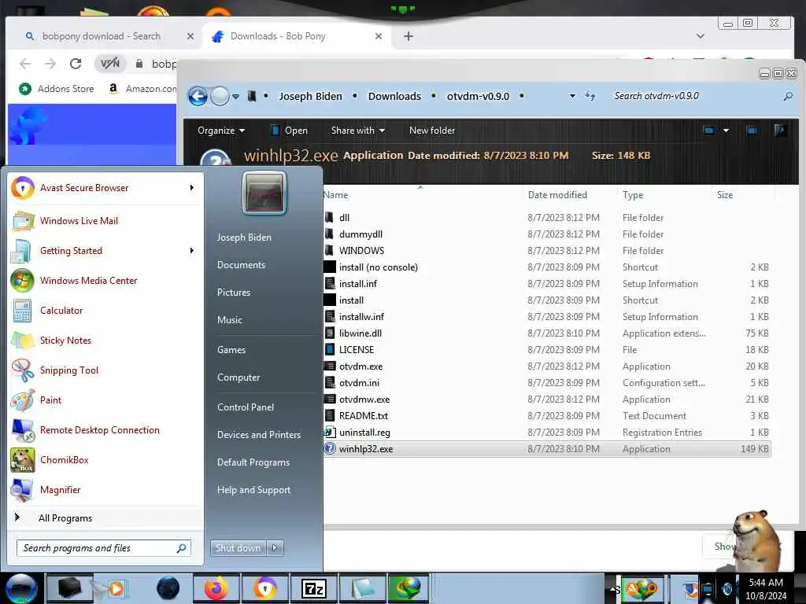Toggle the preview pane icon

tap(752, 131)
